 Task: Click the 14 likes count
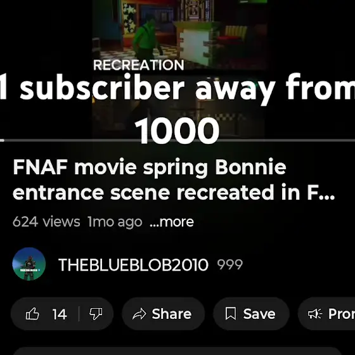click(60, 314)
